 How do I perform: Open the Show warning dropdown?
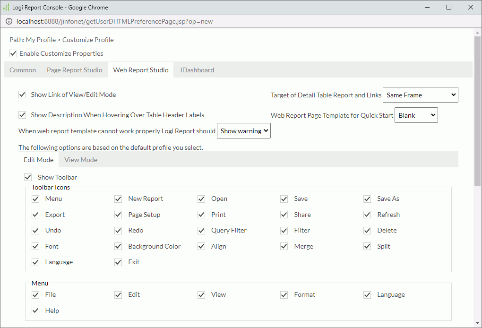[243, 130]
